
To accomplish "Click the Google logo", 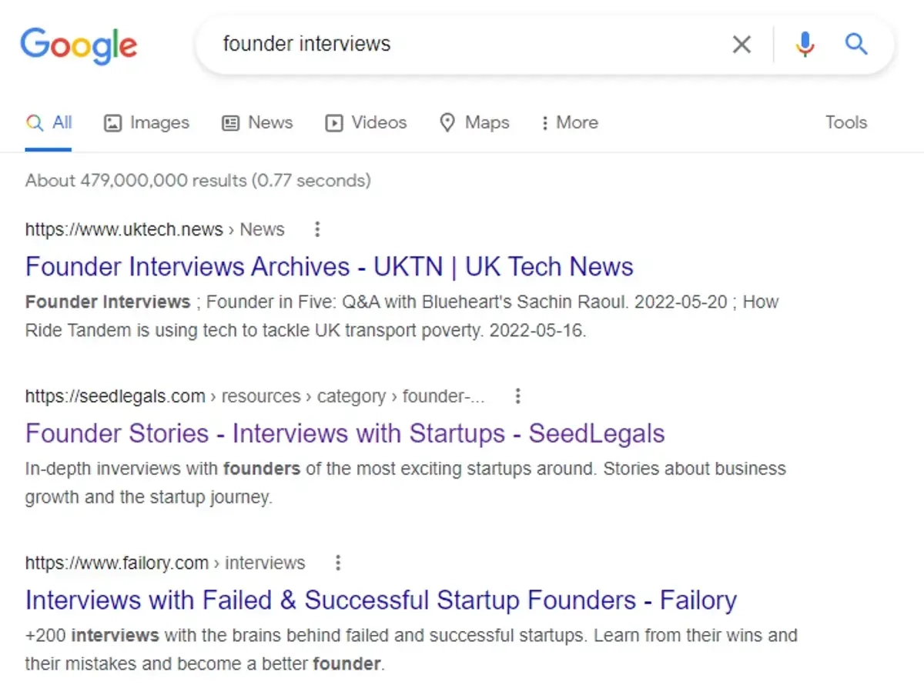I will pyautogui.click(x=79, y=45).
